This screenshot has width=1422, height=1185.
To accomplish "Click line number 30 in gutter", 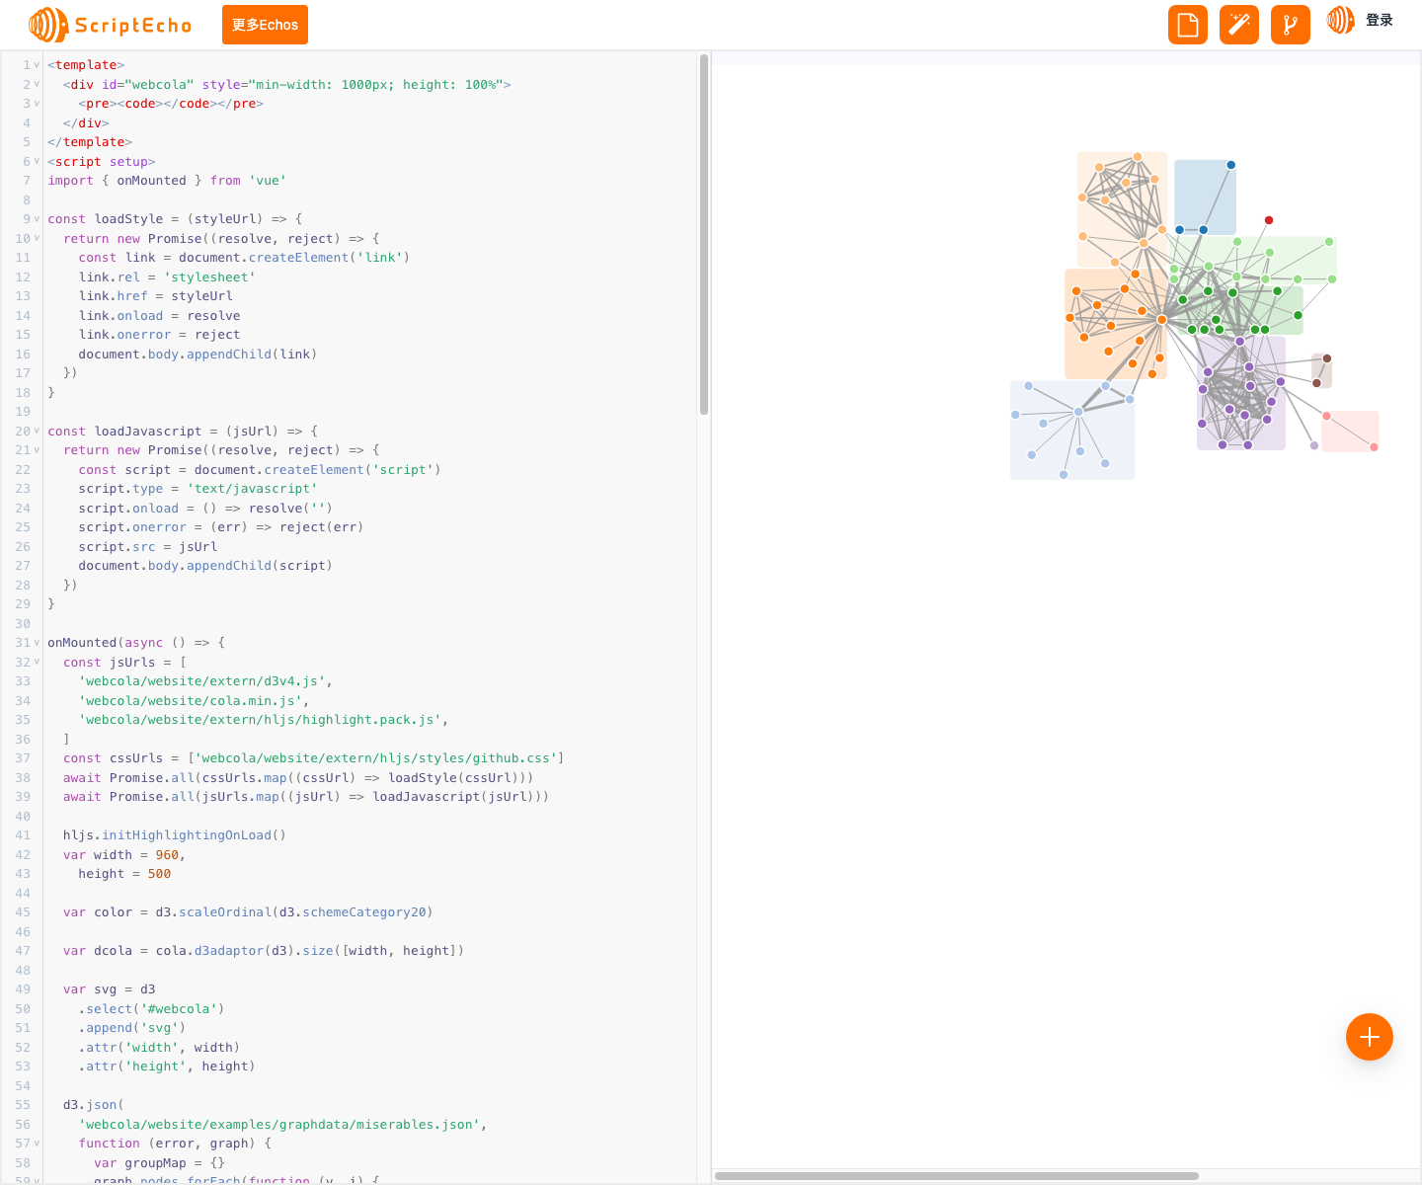I will [23, 624].
